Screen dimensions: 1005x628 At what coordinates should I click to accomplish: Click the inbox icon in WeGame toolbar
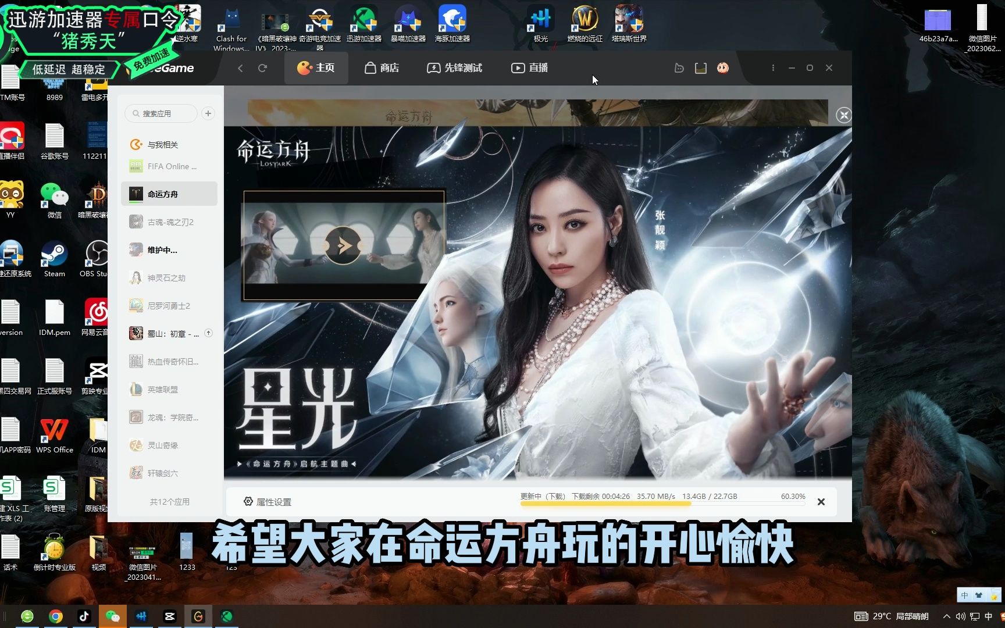[701, 68]
